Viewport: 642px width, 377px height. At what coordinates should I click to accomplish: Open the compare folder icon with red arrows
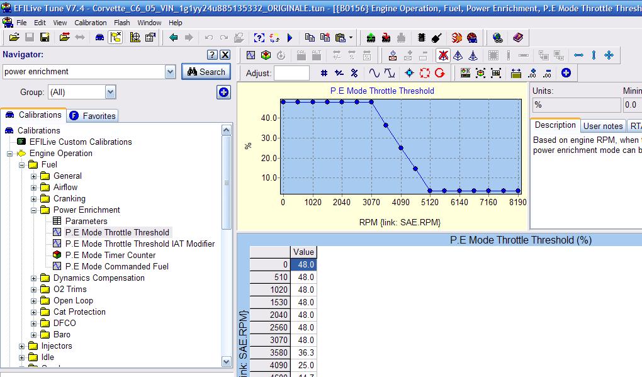pos(65,38)
